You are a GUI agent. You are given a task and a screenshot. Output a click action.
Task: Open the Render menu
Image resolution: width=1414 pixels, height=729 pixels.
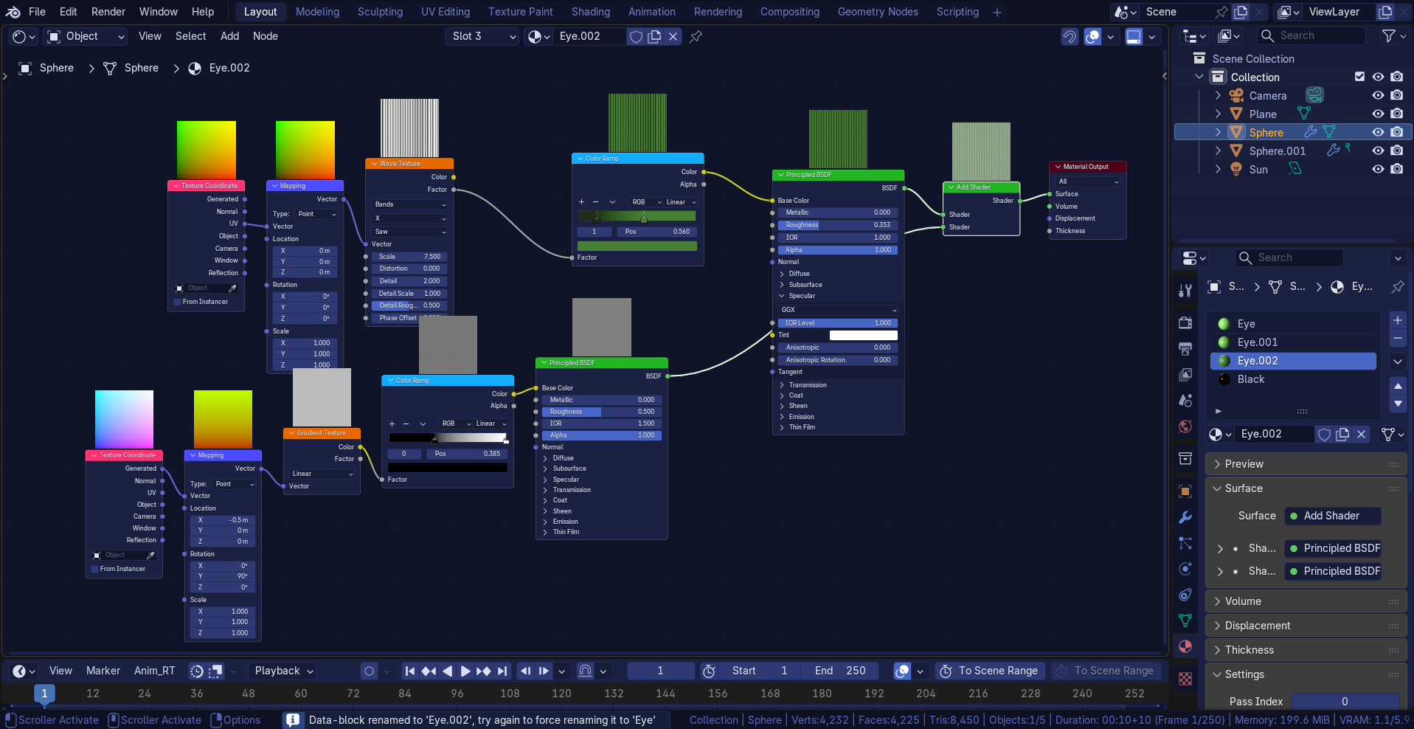point(108,12)
